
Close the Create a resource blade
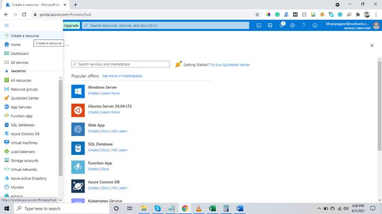(372, 46)
